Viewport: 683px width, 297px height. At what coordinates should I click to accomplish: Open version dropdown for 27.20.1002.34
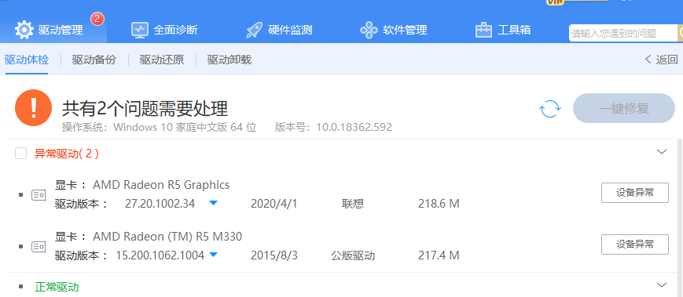coord(213,203)
